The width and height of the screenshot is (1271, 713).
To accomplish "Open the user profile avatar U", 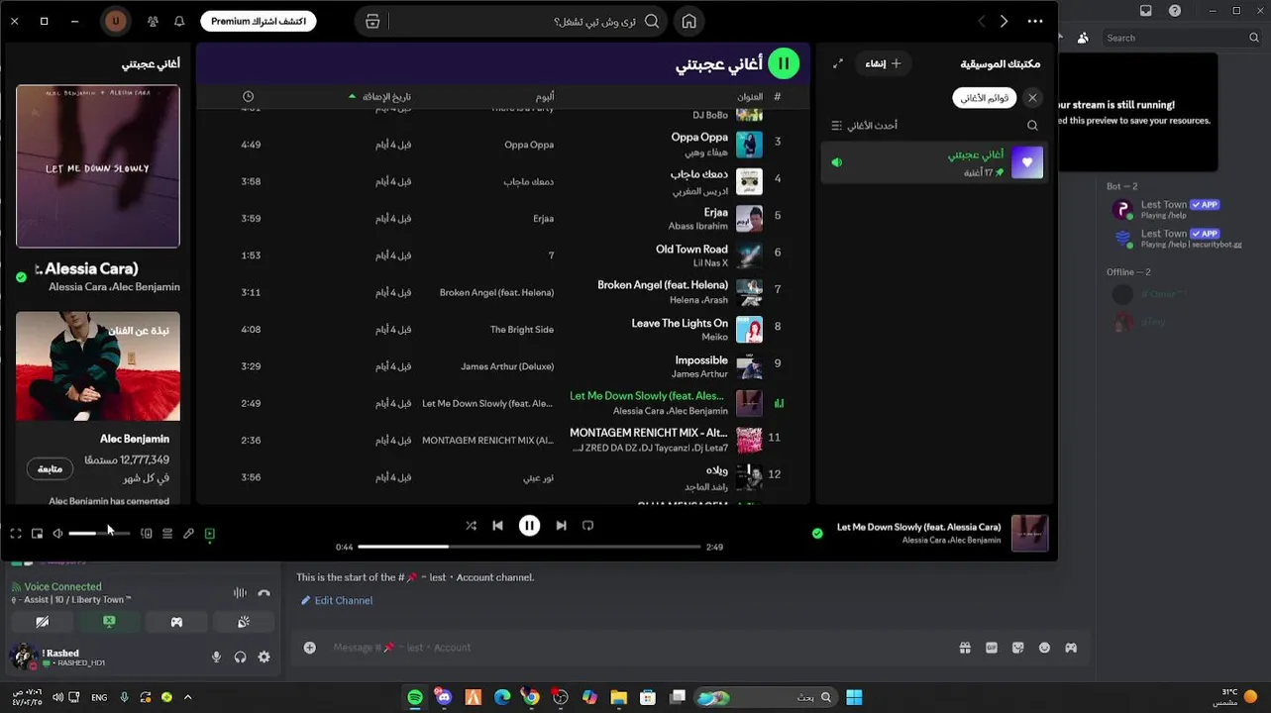I will pyautogui.click(x=116, y=21).
